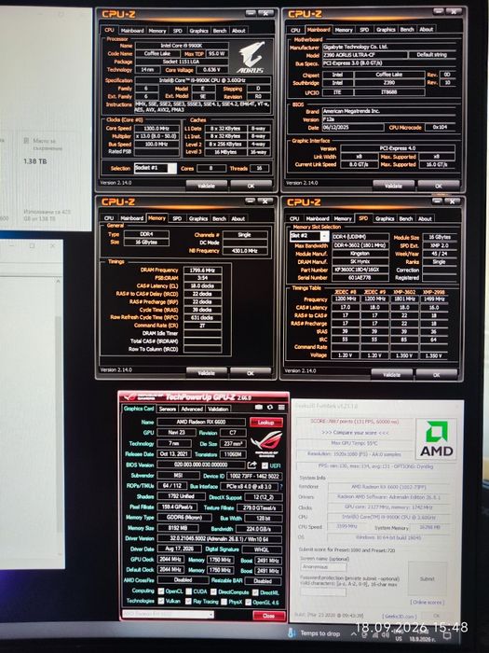489x653 pixels.
Task: Click the Intel Core i9 9900K name field
Action: pos(182,46)
